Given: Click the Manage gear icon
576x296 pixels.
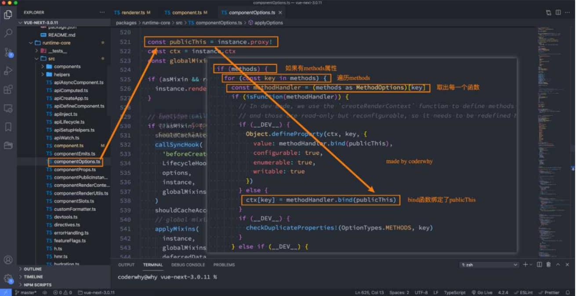Looking at the screenshot, I should coord(8,278).
